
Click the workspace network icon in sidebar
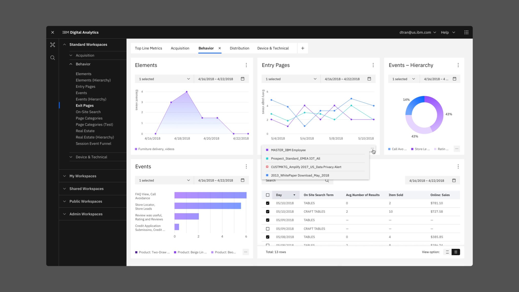tap(52, 45)
